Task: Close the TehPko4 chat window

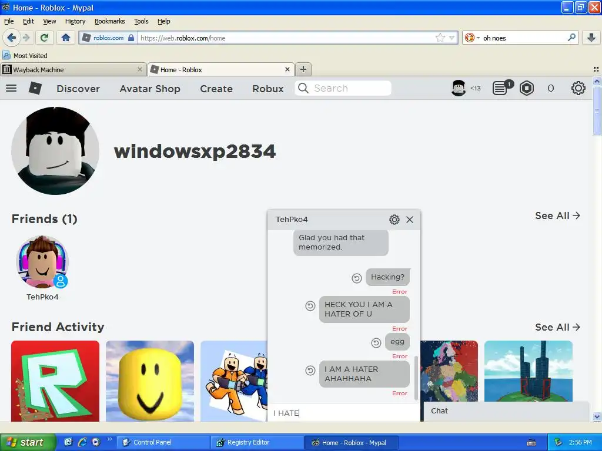Action: coord(410,220)
